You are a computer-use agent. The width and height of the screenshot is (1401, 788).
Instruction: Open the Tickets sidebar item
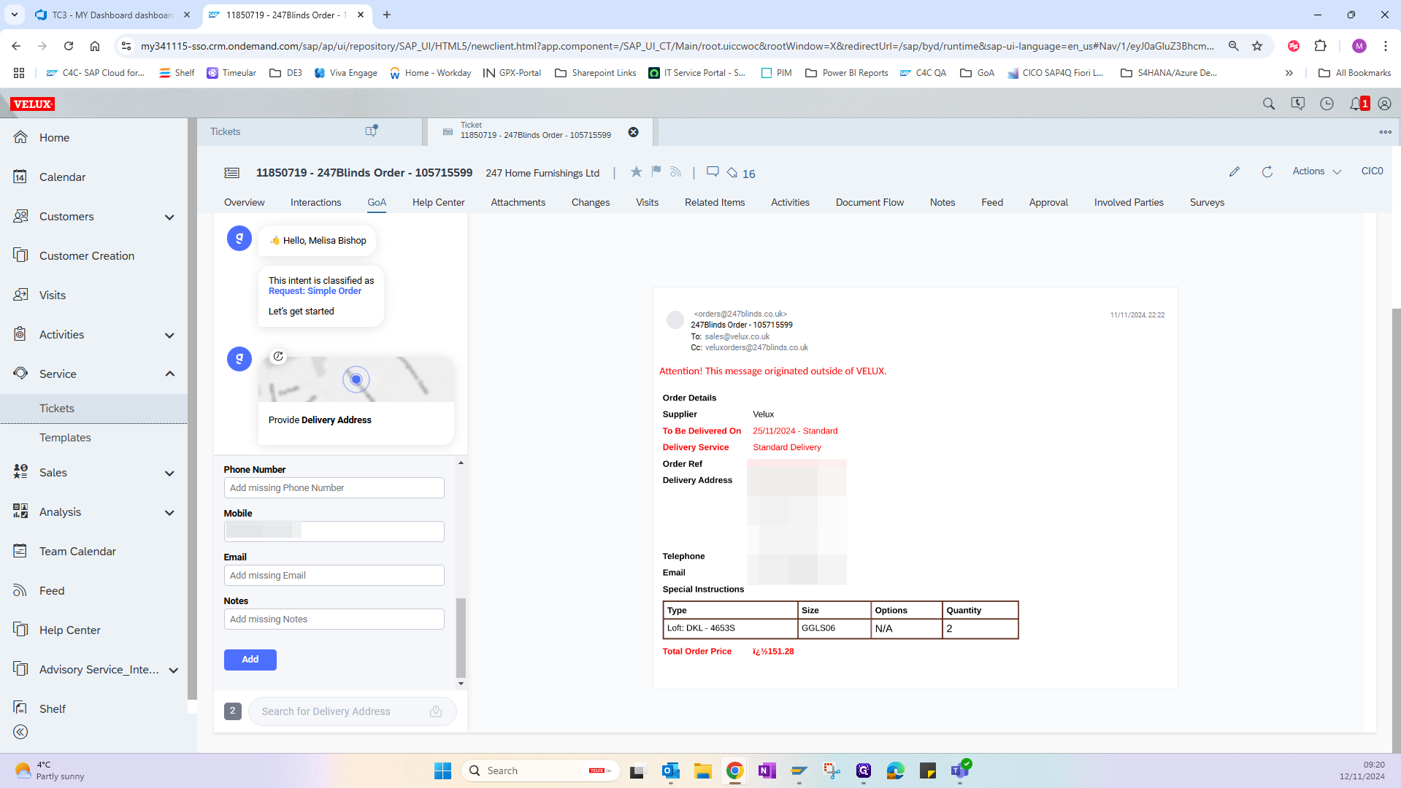(93, 409)
